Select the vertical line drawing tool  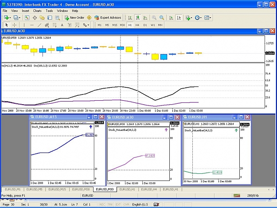pyautogui.click(x=24, y=25)
